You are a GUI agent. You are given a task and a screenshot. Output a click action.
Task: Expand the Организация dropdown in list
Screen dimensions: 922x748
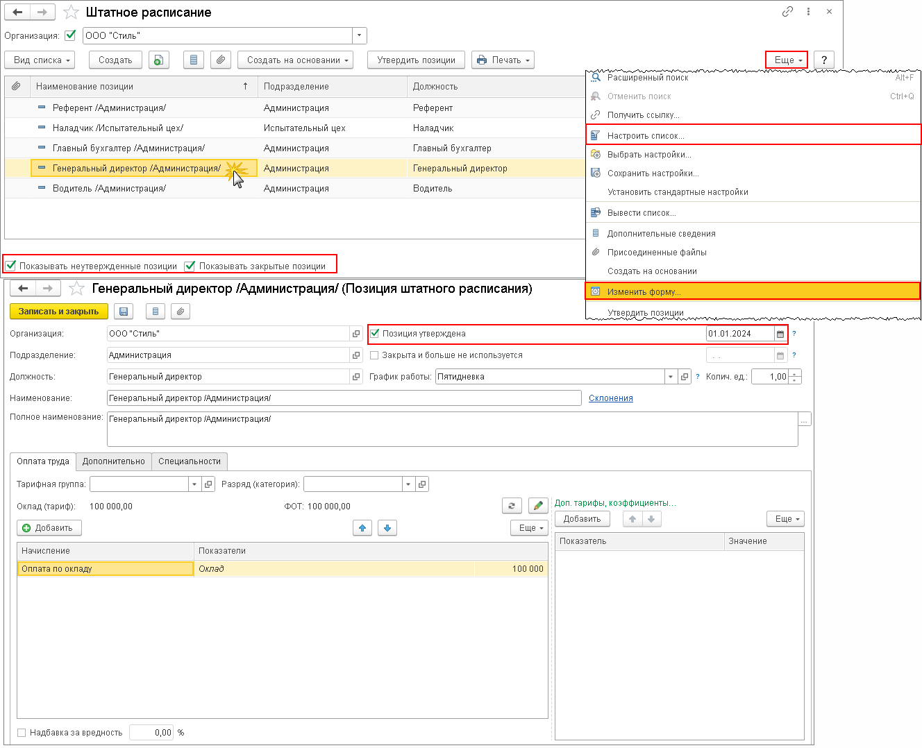coord(359,35)
